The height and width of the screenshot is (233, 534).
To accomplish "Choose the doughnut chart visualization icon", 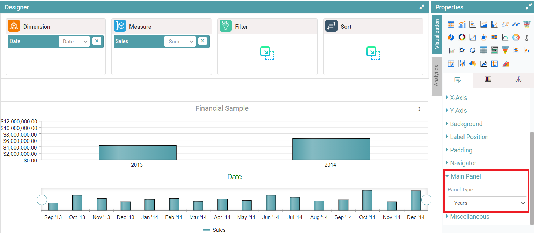I will coord(462,37).
